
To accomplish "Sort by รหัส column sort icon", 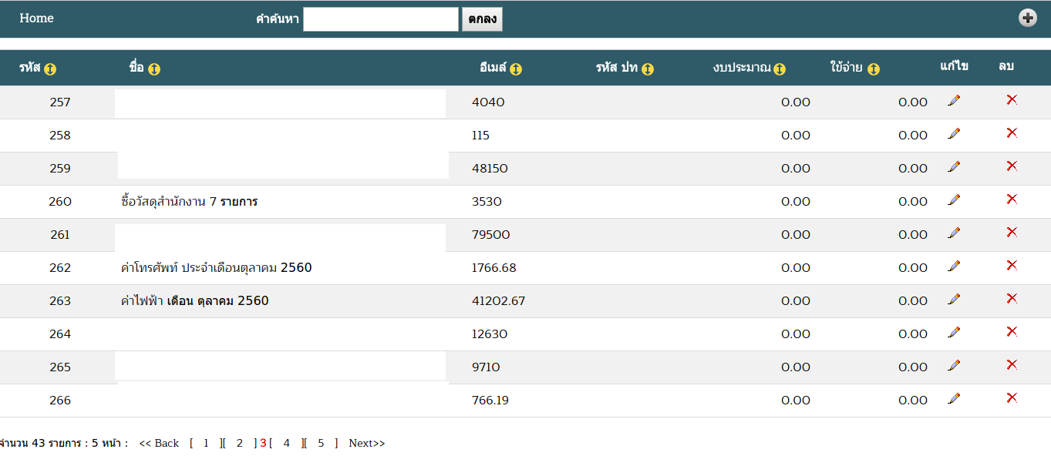I will (x=50, y=69).
